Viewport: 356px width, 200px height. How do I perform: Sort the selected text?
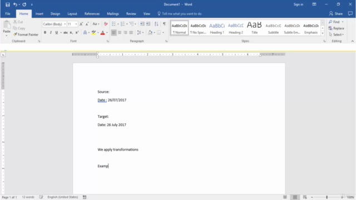pyautogui.click(x=156, y=24)
